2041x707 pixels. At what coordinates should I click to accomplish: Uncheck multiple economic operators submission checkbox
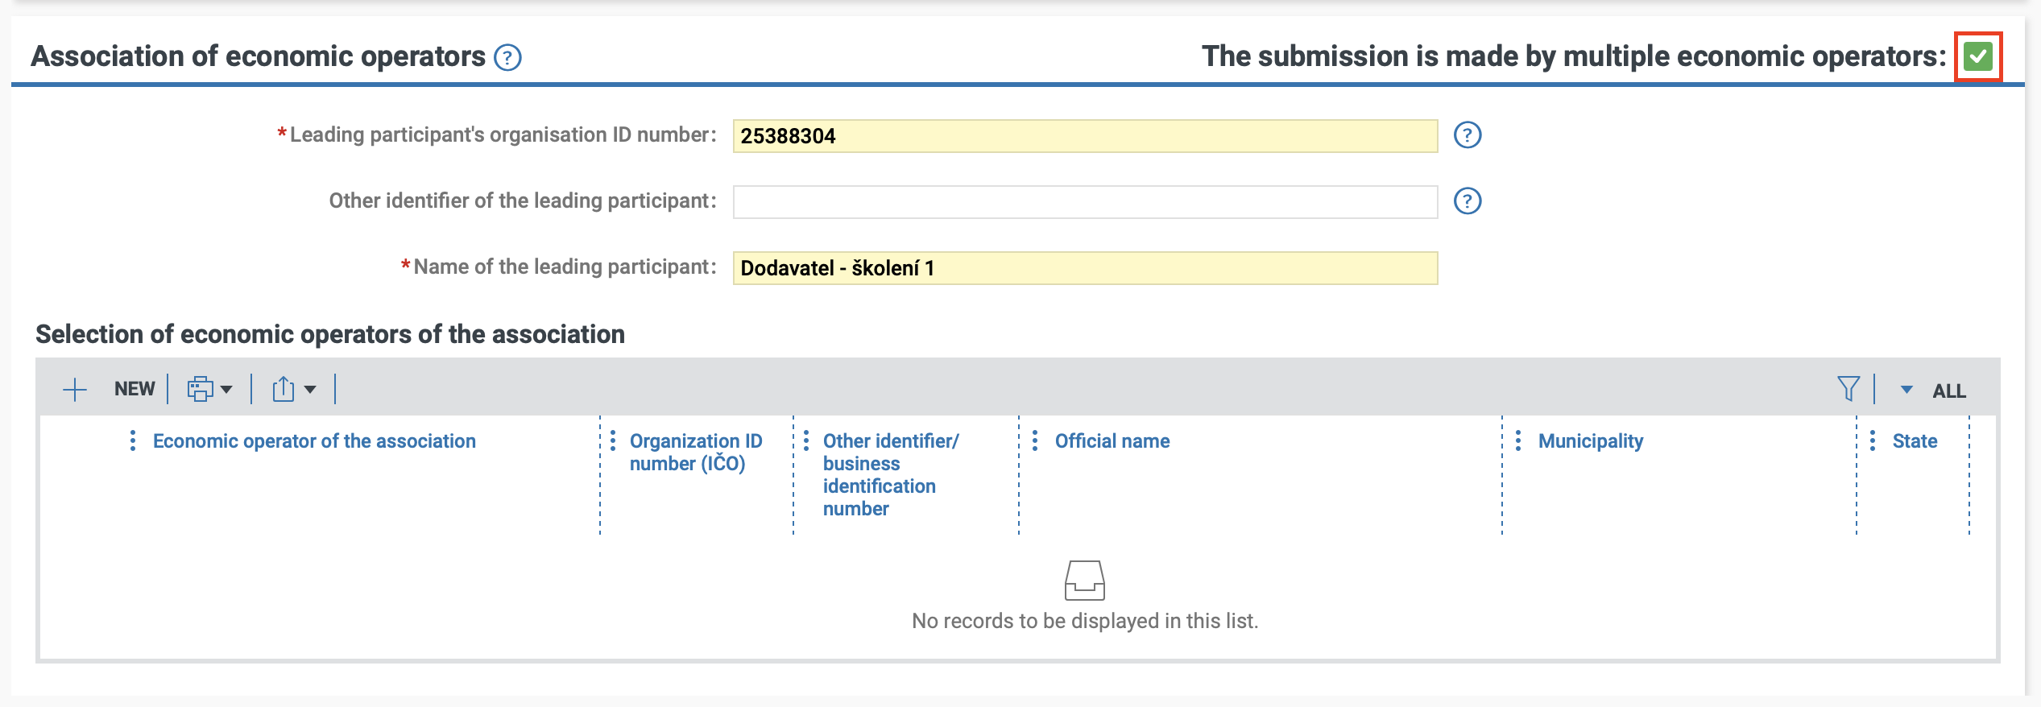pos(1977,57)
